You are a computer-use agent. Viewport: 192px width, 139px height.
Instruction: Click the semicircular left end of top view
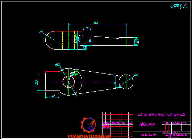pyautogui.click(x=50, y=40)
